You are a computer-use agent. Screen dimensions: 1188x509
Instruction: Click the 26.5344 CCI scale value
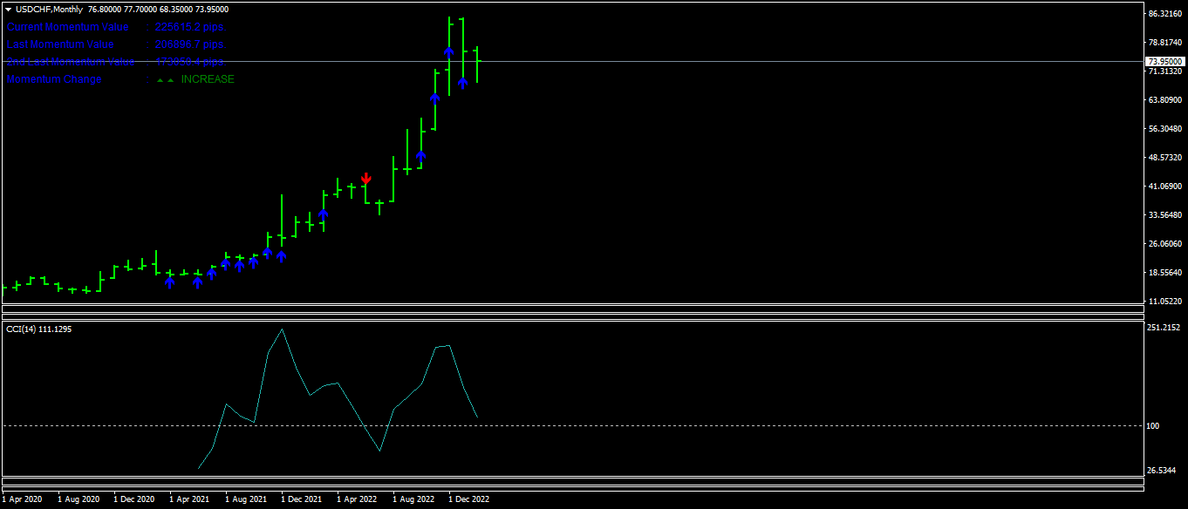pyautogui.click(x=1163, y=471)
